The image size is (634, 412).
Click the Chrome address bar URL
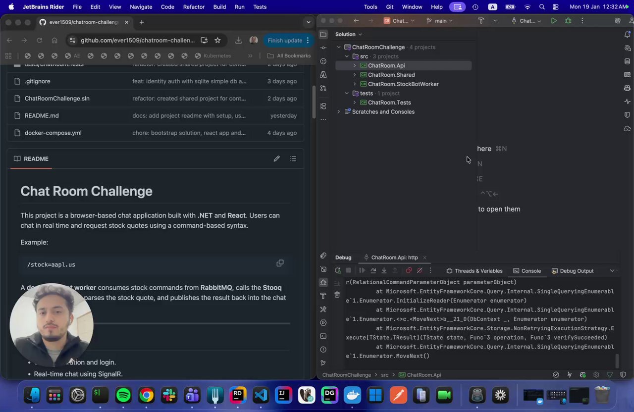138,40
